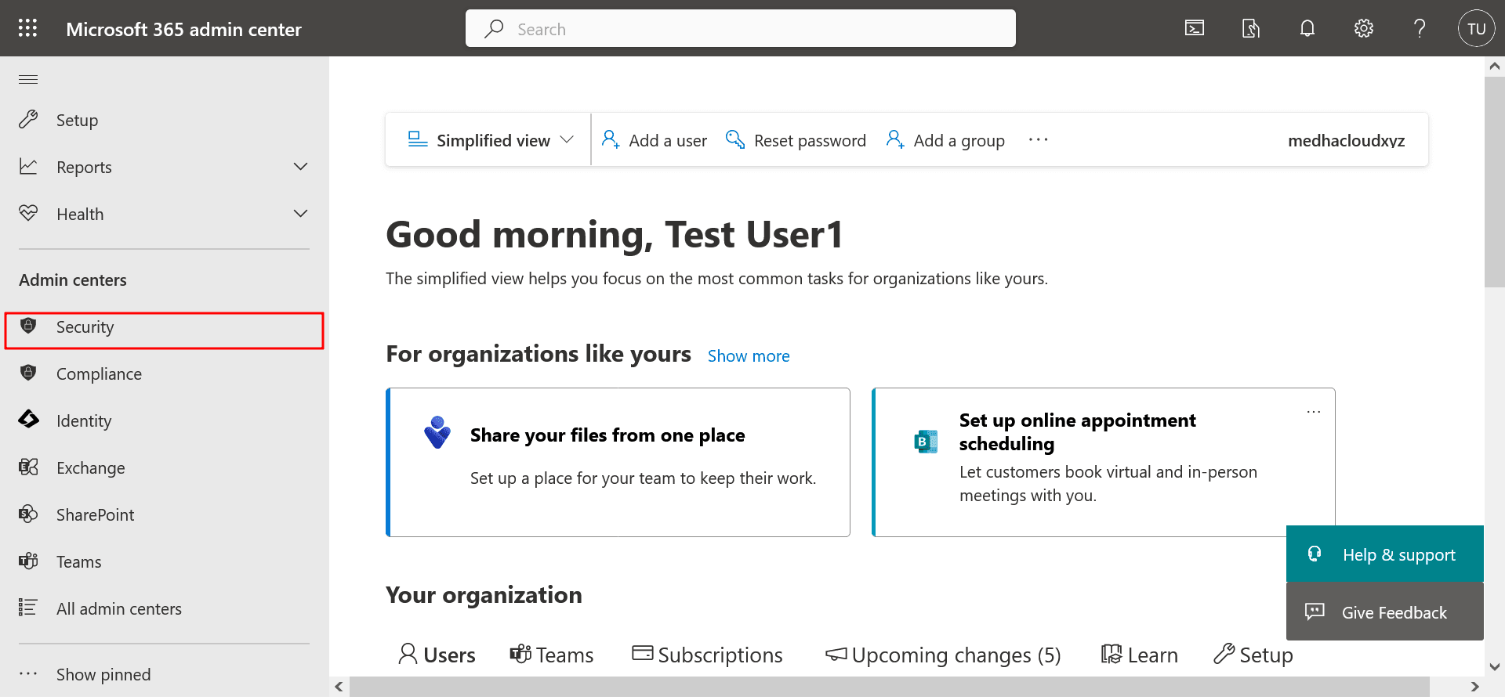Screen dimensions: 1505x700
Task: Click the notifications bell icon
Action: [x=1307, y=29]
